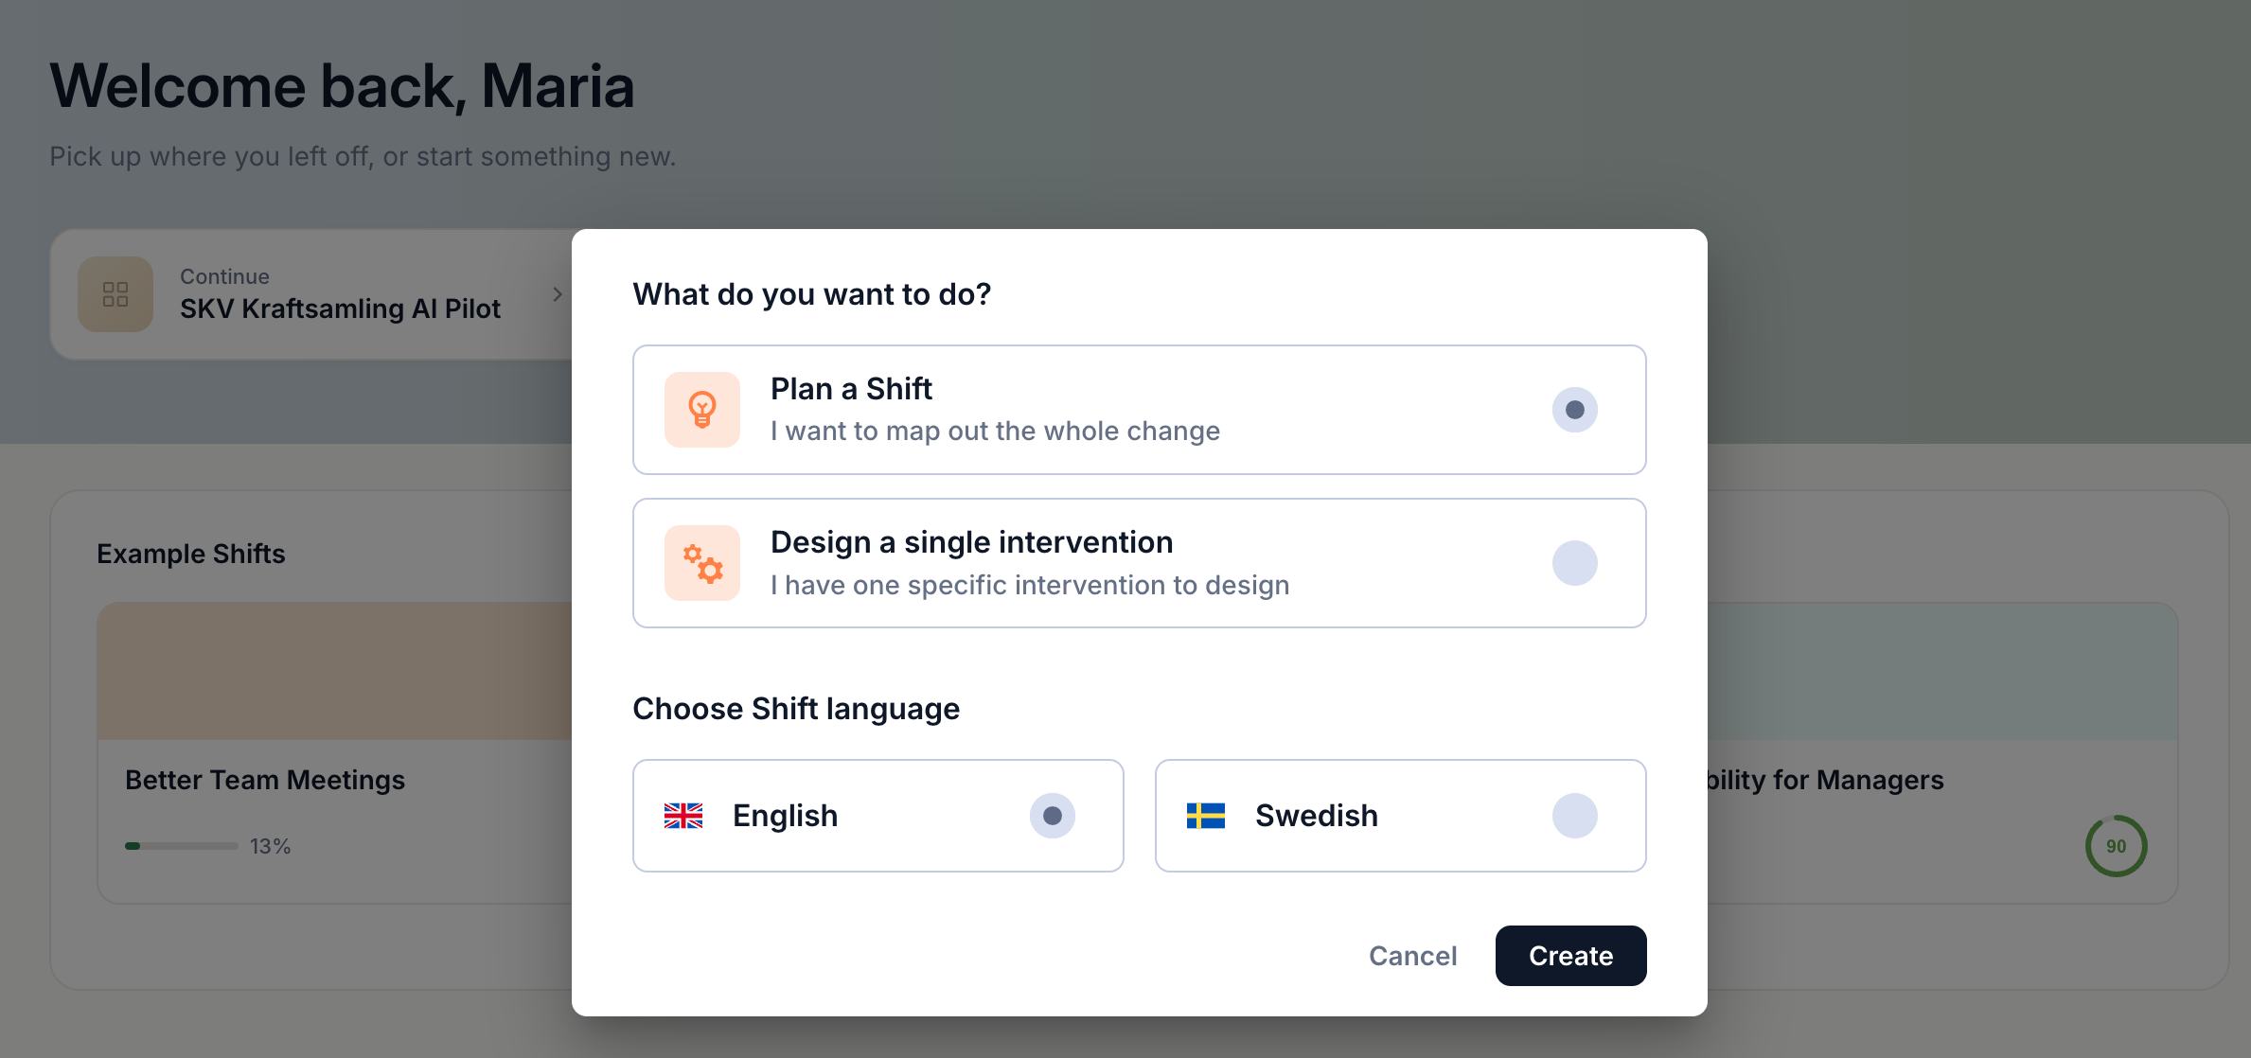The image size is (2251, 1058).
Task: Click the lightbulb Plan a Shift icon
Action: tap(701, 410)
